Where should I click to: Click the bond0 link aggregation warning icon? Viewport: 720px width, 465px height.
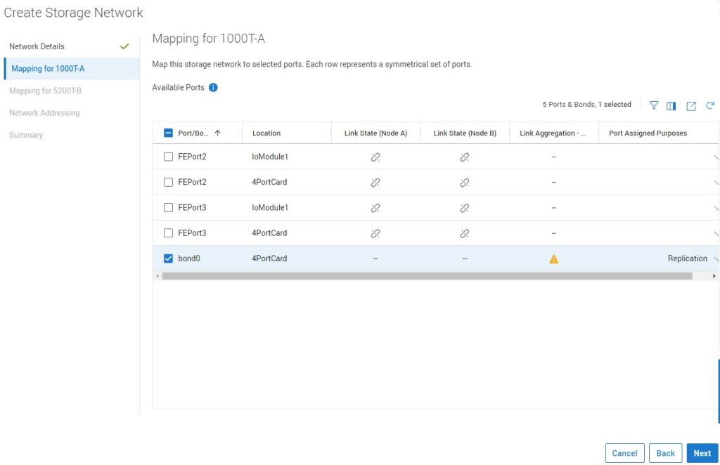(x=553, y=259)
